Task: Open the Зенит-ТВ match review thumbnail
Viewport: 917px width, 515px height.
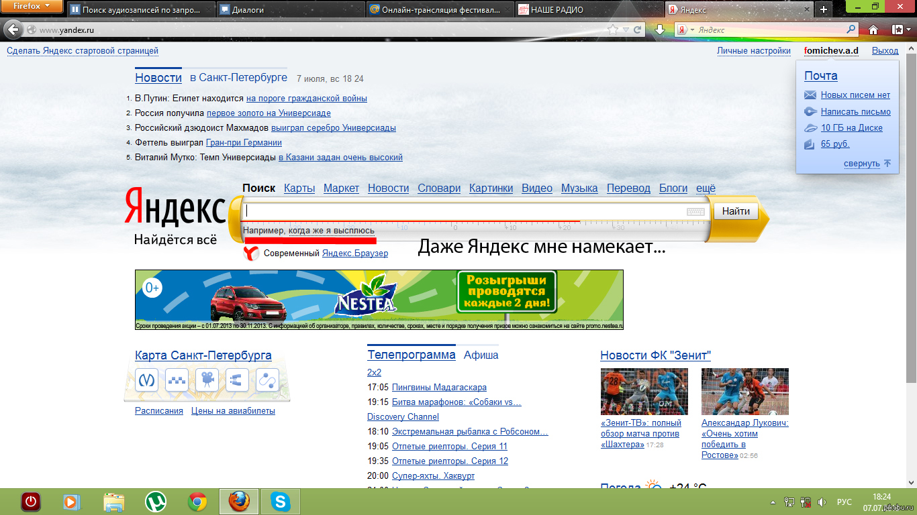Action: [x=644, y=392]
